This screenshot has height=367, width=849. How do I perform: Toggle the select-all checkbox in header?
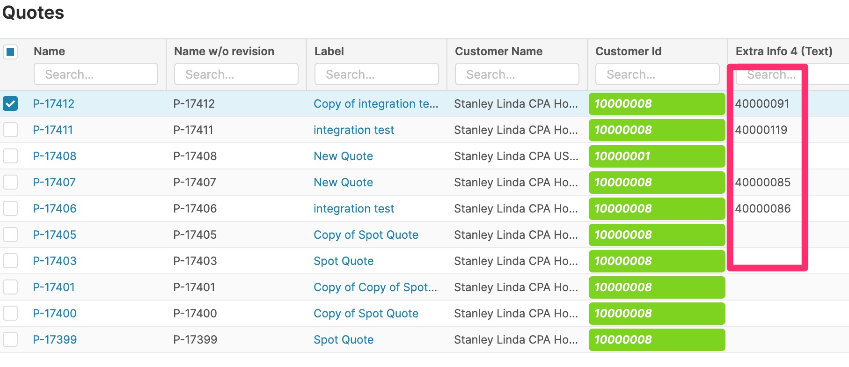point(10,51)
